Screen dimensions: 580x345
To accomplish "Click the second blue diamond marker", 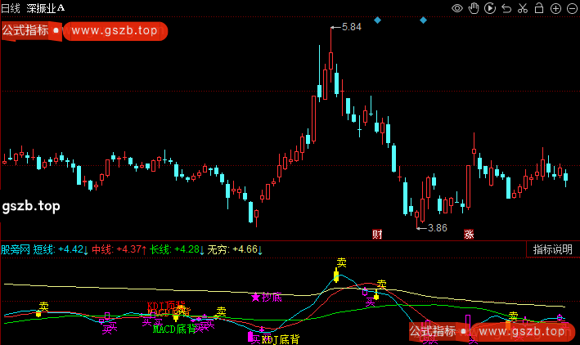I will click(x=423, y=20).
